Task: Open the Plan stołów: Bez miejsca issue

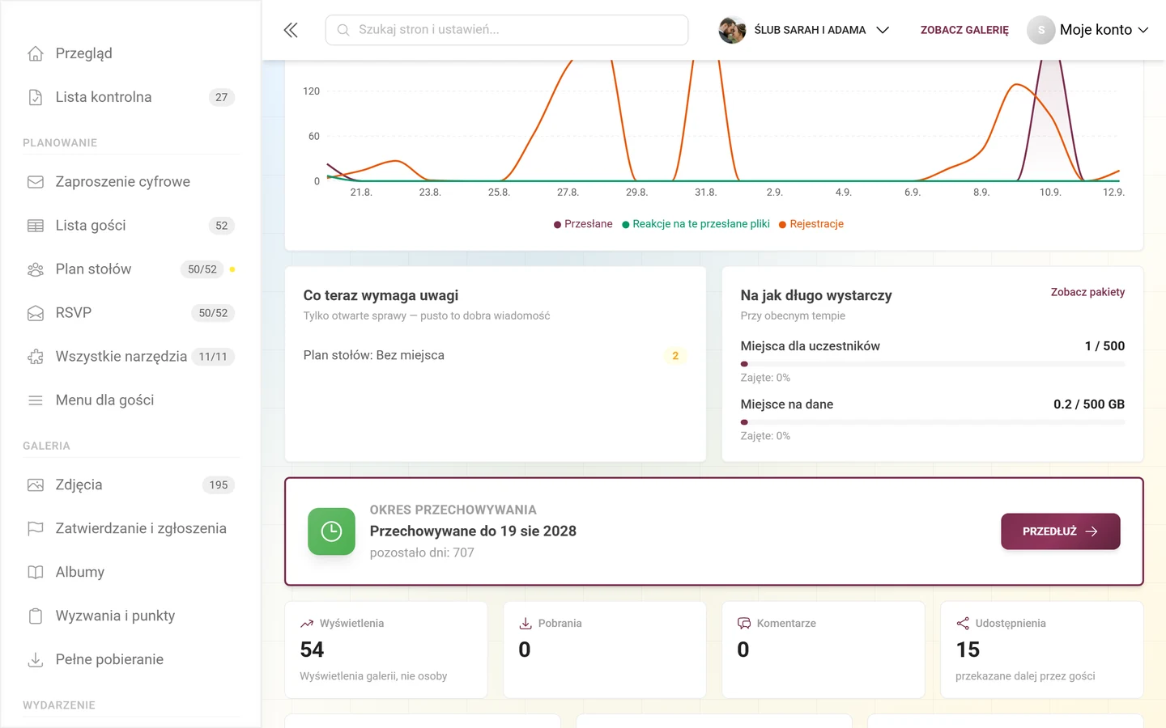Action: tap(496, 356)
